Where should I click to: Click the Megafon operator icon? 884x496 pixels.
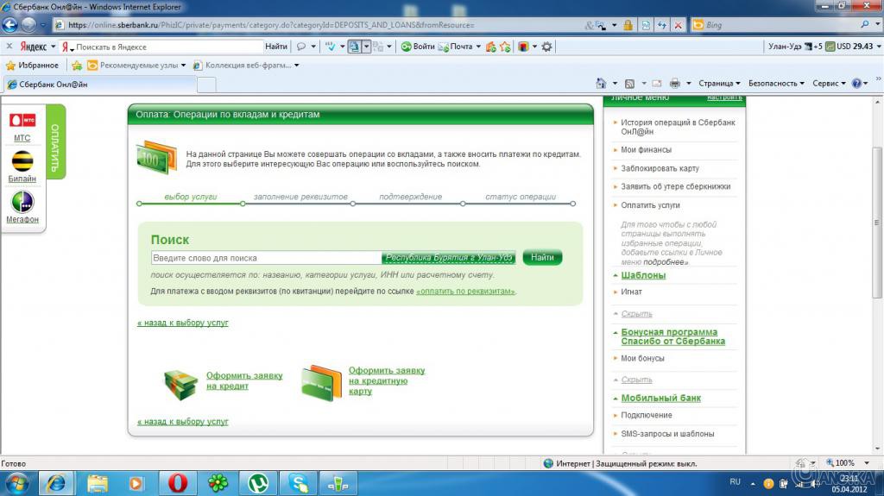[22, 202]
